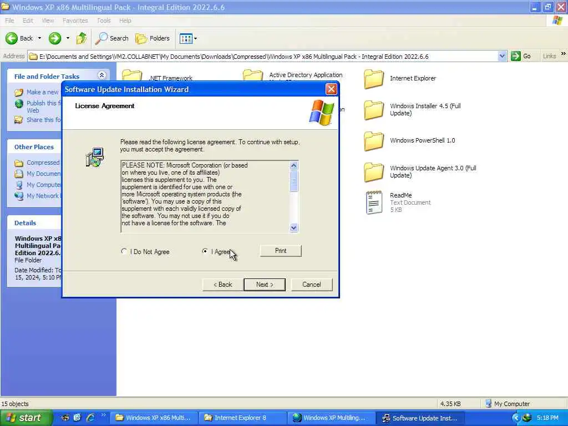
Task: Open the File menu
Action: pyautogui.click(x=10, y=21)
